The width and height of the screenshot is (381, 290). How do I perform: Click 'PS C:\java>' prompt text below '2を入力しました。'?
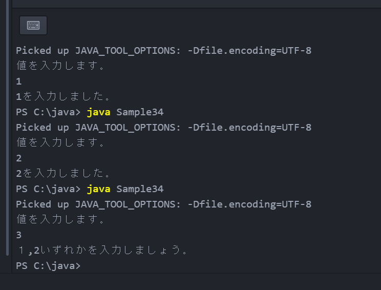[48, 189]
